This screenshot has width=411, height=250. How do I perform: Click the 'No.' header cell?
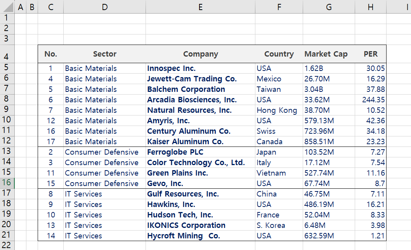(x=50, y=54)
